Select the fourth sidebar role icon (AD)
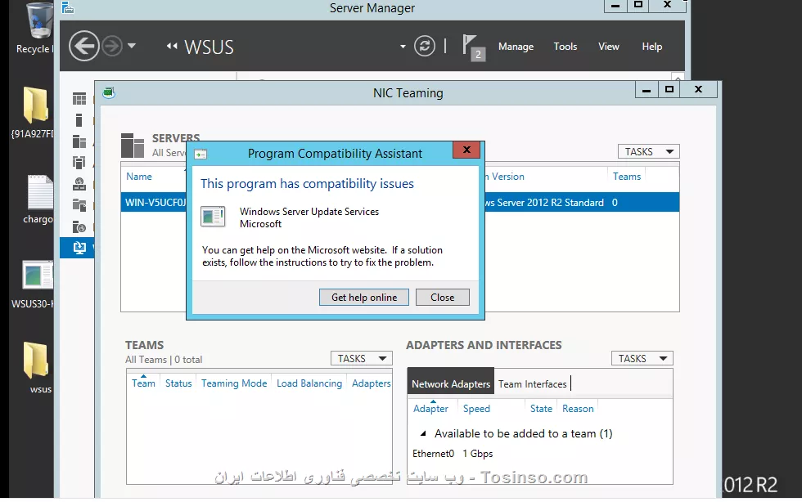 pos(79,163)
